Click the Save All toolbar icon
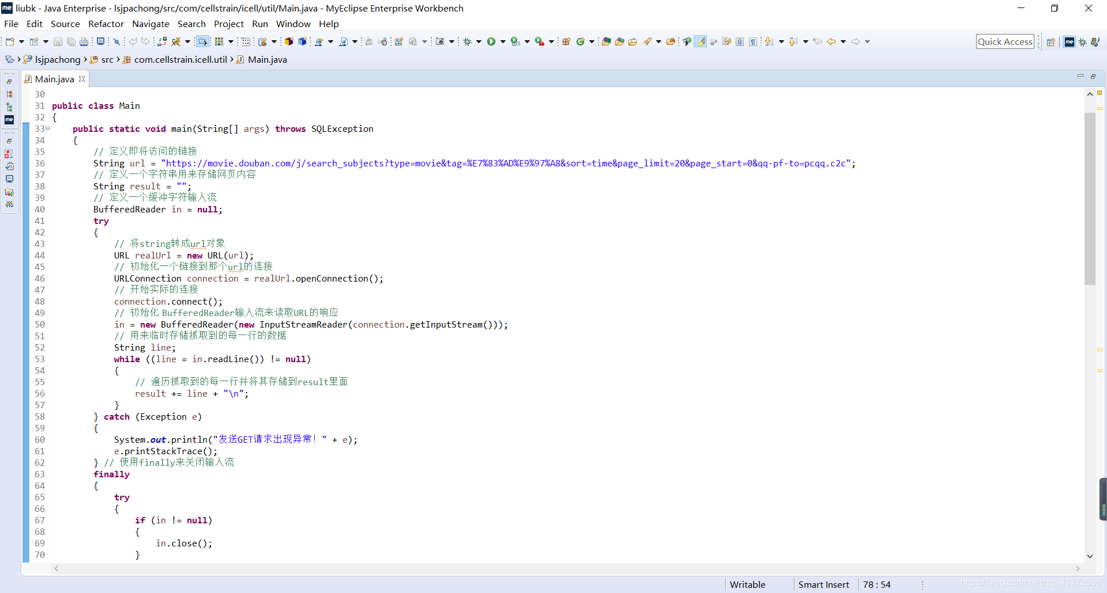Screen dimensions: 1107x593 click(x=71, y=41)
